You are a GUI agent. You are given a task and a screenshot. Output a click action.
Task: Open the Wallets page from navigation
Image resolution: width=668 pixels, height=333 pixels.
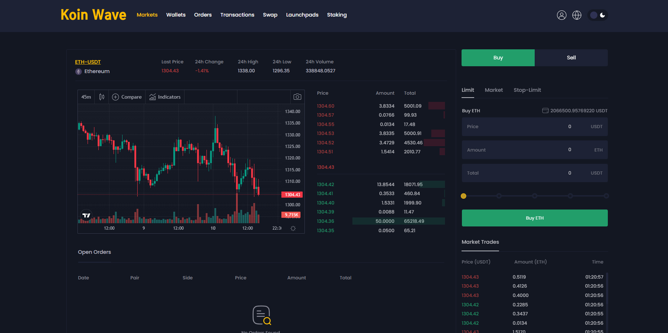[x=176, y=15]
